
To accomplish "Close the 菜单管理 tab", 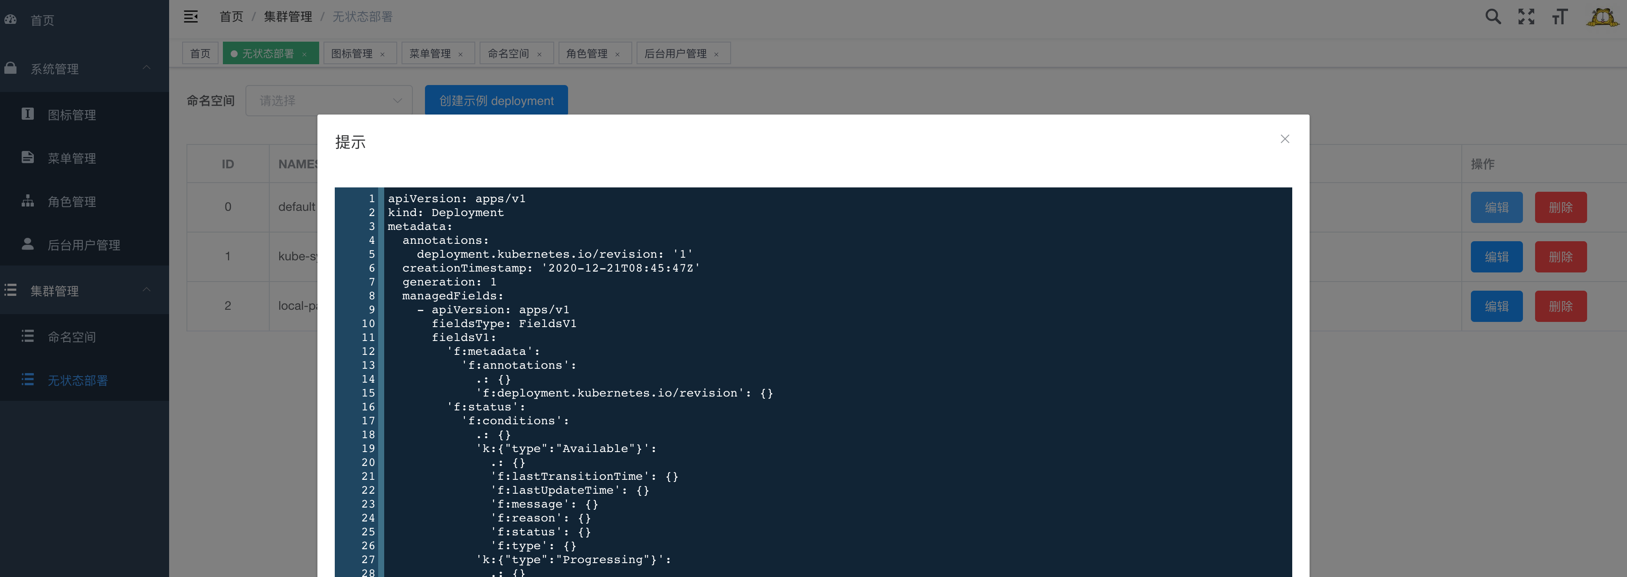I will [x=461, y=54].
